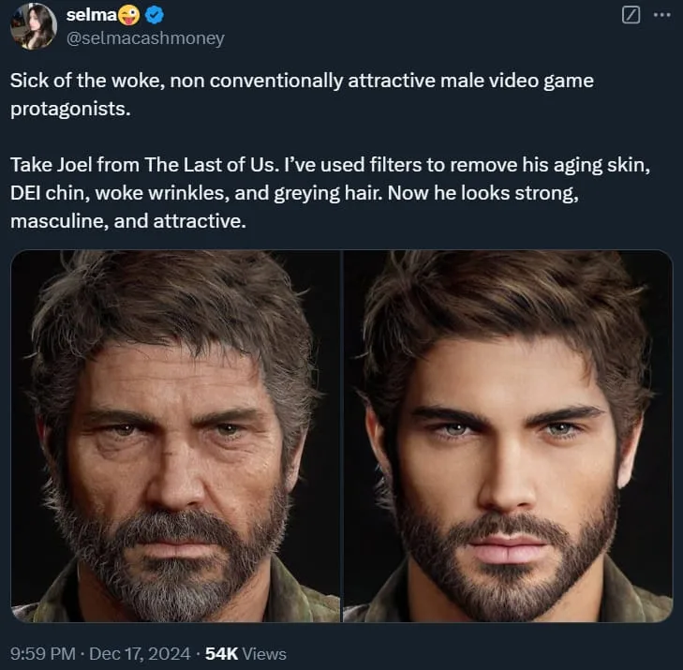Click the Dec 17, 2024 date

click(x=140, y=653)
